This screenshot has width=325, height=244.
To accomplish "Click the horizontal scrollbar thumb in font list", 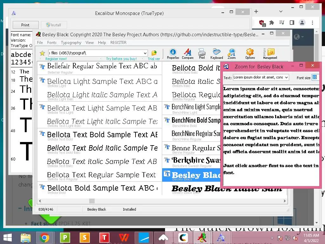I will pyautogui.click(x=92, y=201).
